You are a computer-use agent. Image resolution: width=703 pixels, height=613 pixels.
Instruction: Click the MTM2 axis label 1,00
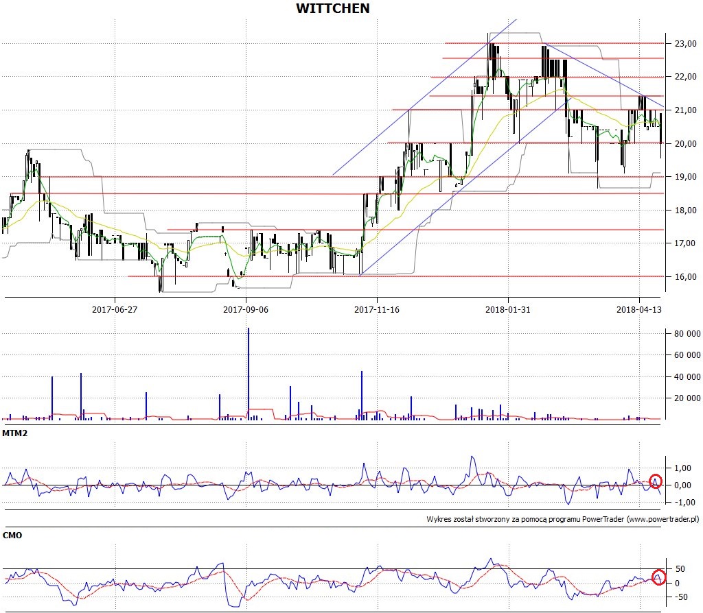pyautogui.click(x=683, y=468)
